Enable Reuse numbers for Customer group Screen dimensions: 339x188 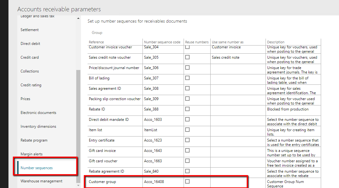tap(187, 181)
